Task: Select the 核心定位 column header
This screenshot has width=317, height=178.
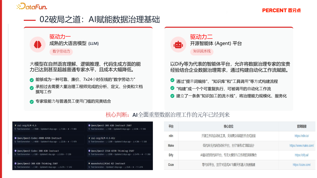Action: click(x=229, y=126)
